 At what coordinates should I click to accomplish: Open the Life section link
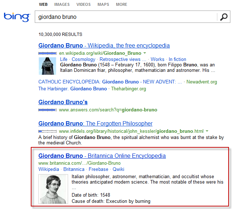[x=64, y=60]
